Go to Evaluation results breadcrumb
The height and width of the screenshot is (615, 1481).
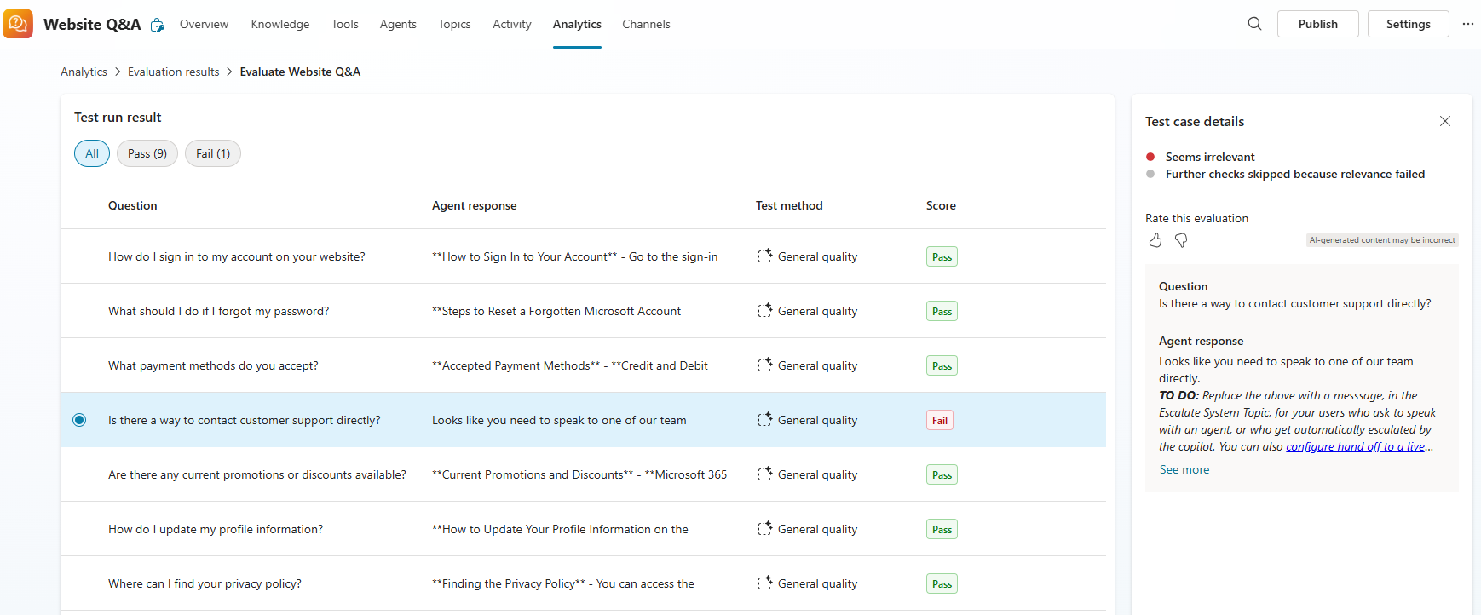point(173,72)
